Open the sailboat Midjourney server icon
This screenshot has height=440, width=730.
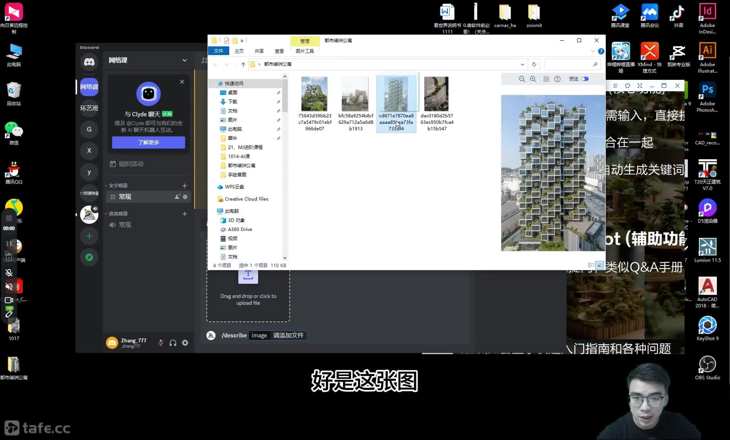point(89,214)
